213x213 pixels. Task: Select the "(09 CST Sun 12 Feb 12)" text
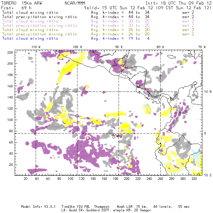point(183,8)
